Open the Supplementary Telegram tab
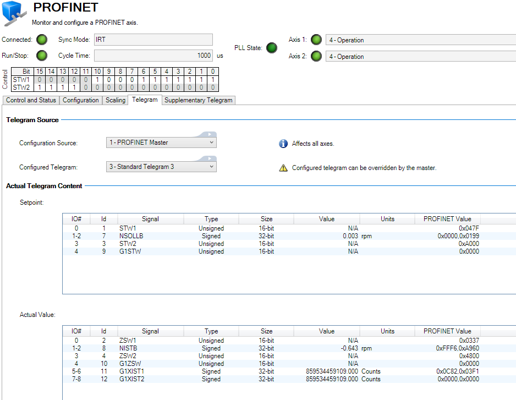516x400 pixels. 199,100
